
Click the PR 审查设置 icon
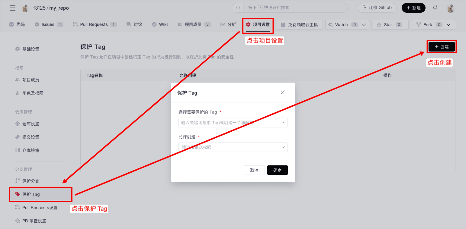[18, 221]
